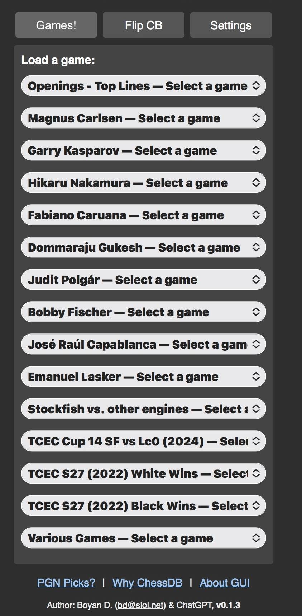Follow the PGN Picks? link
This screenshot has width=302, height=616.
click(66, 583)
